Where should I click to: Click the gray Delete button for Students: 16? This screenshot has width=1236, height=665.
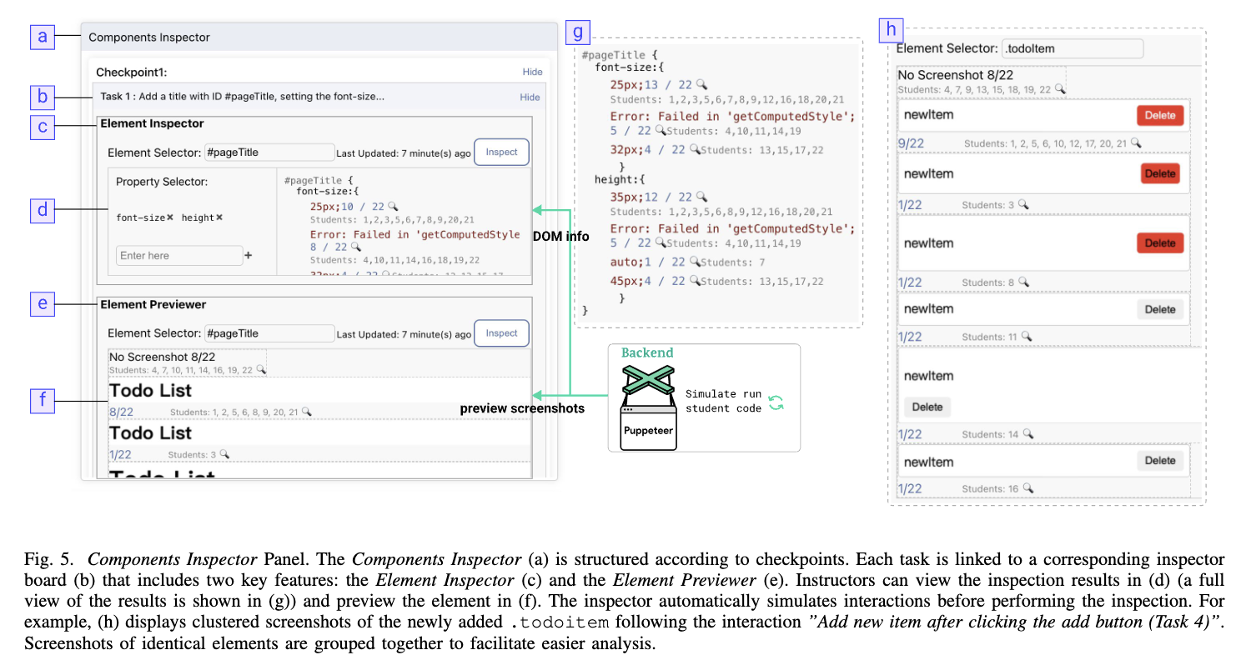(x=1159, y=461)
